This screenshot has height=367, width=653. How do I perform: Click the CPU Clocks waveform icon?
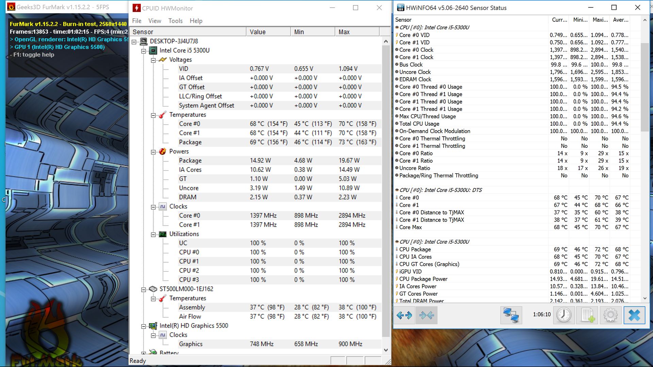click(x=163, y=206)
